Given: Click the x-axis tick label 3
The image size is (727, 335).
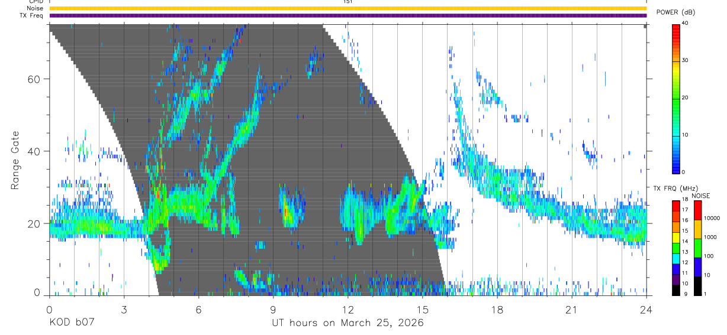Looking at the screenshot, I should (x=124, y=309).
